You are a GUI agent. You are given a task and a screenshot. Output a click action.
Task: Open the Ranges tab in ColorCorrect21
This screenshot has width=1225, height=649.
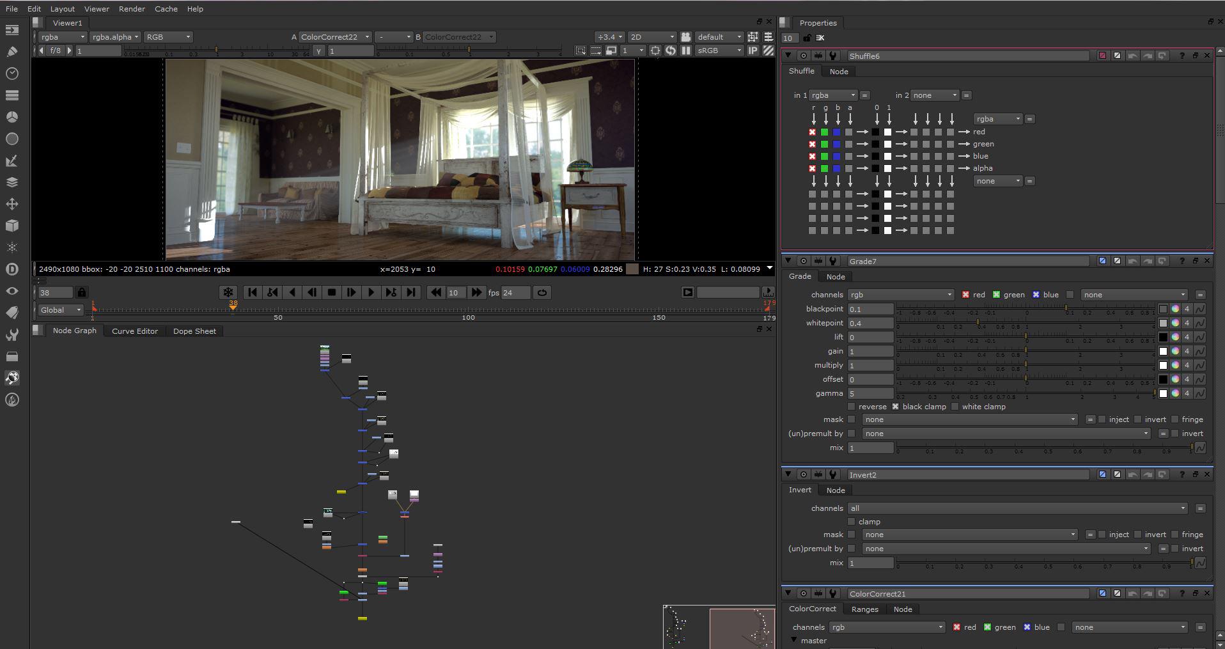[x=864, y=609]
